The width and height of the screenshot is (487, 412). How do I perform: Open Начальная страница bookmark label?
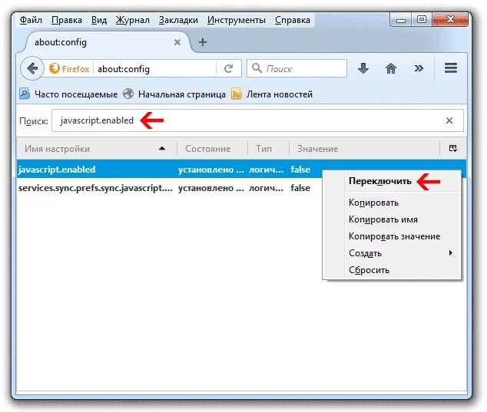[x=182, y=94]
